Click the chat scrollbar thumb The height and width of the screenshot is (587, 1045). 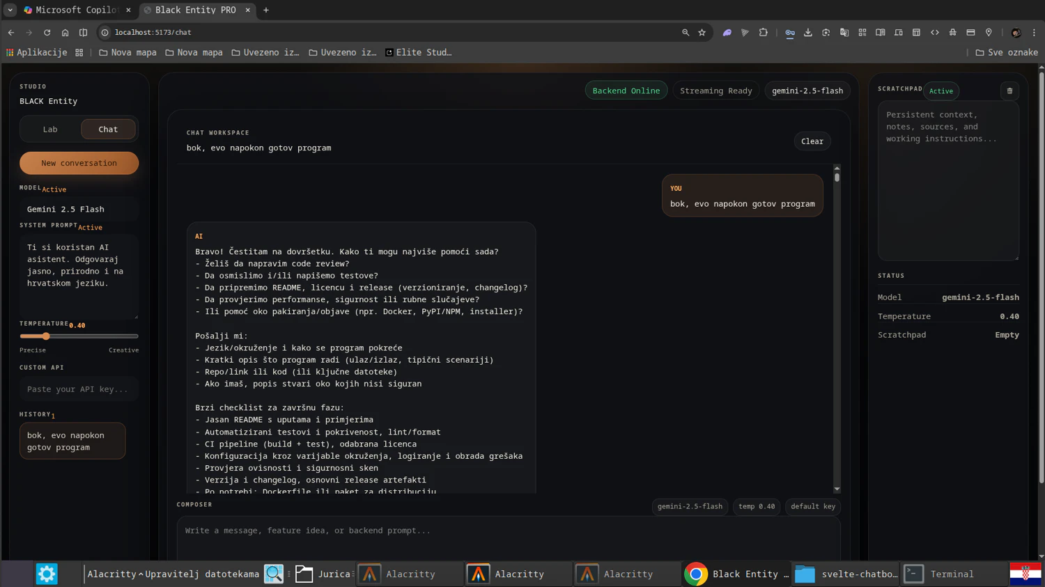click(x=837, y=178)
